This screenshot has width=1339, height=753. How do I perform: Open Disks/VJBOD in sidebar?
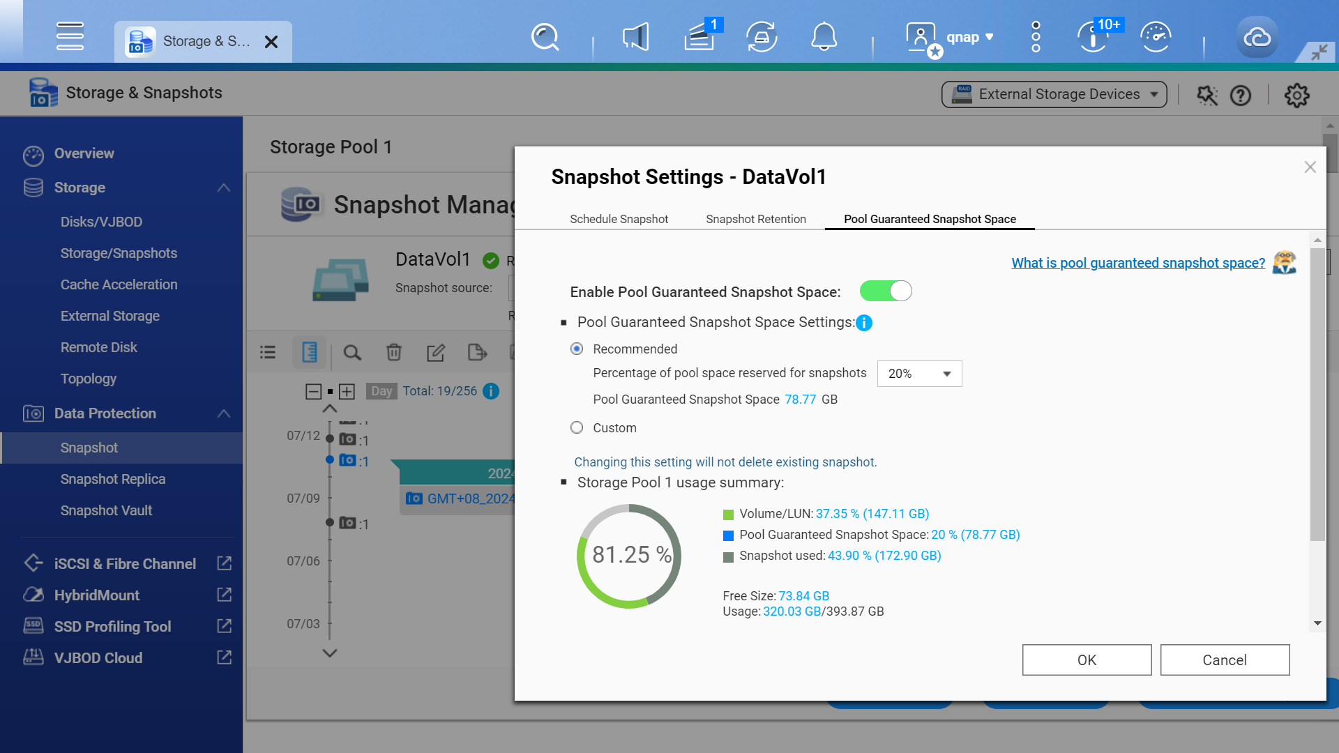pos(101,222)
